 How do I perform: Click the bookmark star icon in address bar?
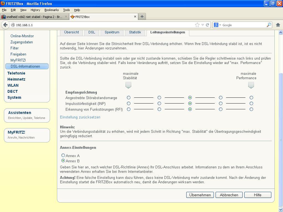pyautogui.click(x=197, y=25)
